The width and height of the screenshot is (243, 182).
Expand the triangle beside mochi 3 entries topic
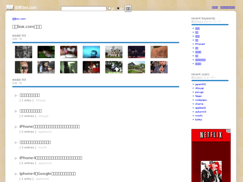(x=16, y=143)
